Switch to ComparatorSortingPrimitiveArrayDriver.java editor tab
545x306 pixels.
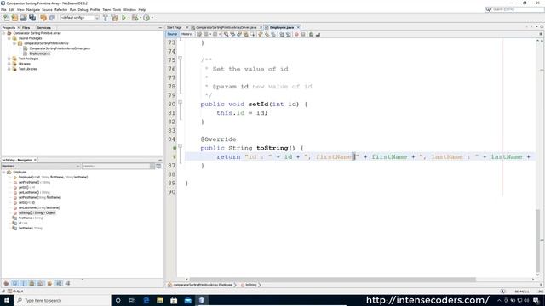[x=227, y=27]
